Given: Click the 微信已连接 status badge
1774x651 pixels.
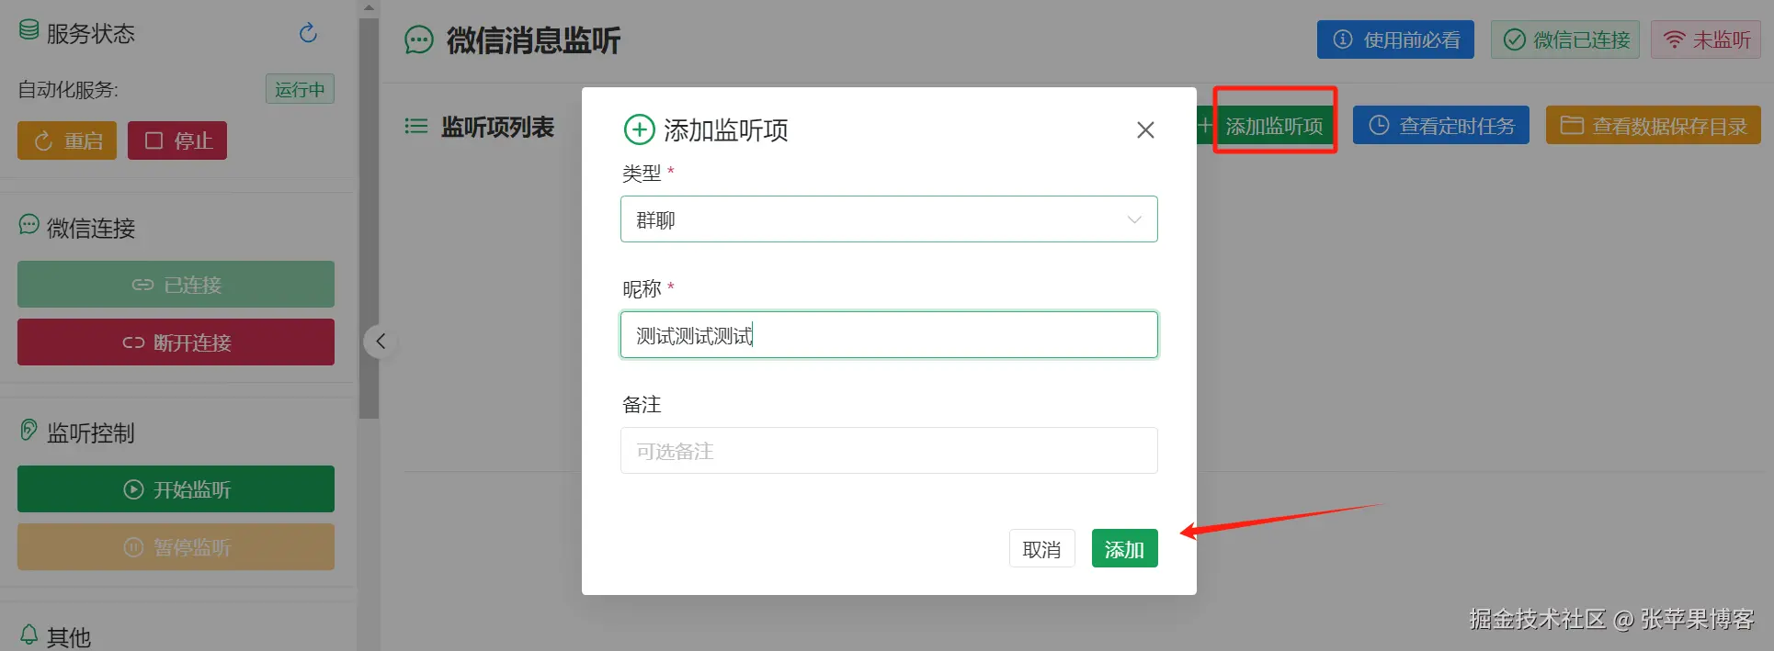Looking at the screenshot, I should coord(1564,39).
